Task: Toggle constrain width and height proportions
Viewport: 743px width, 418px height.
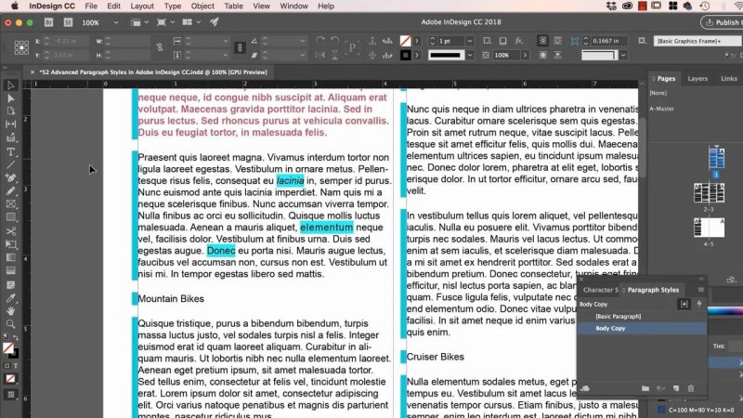Action: click(160, 47)
